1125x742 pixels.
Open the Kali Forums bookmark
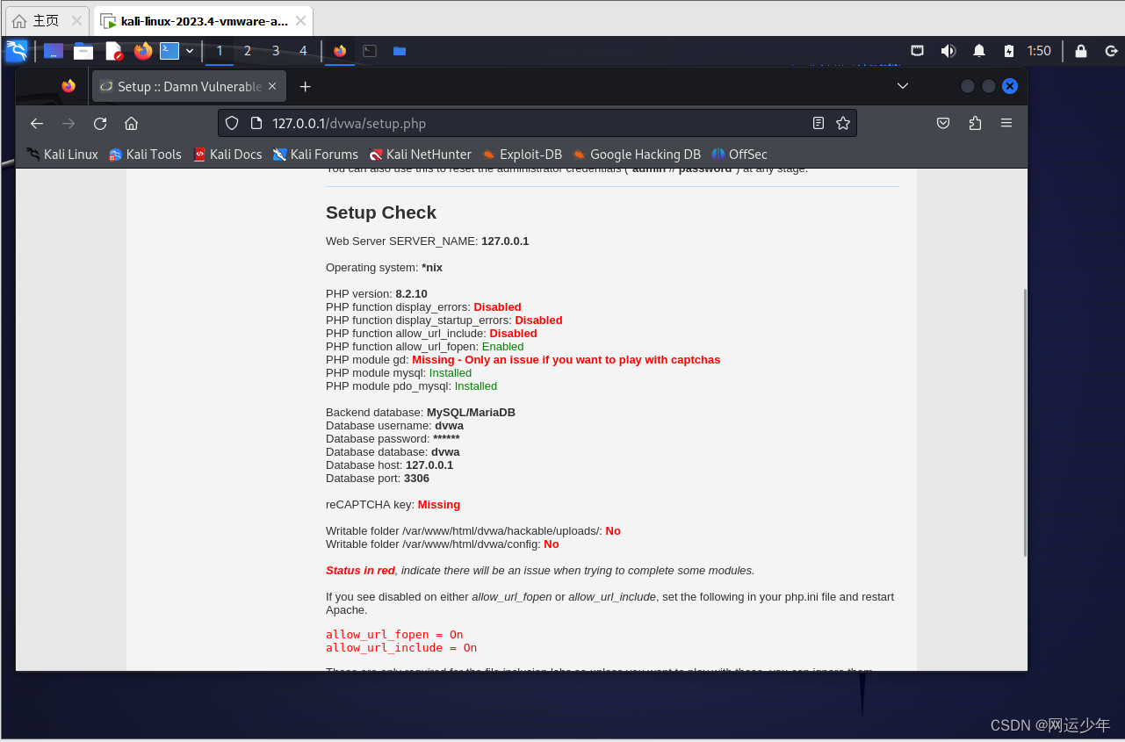pyautogui.click(x=315, y=155)
